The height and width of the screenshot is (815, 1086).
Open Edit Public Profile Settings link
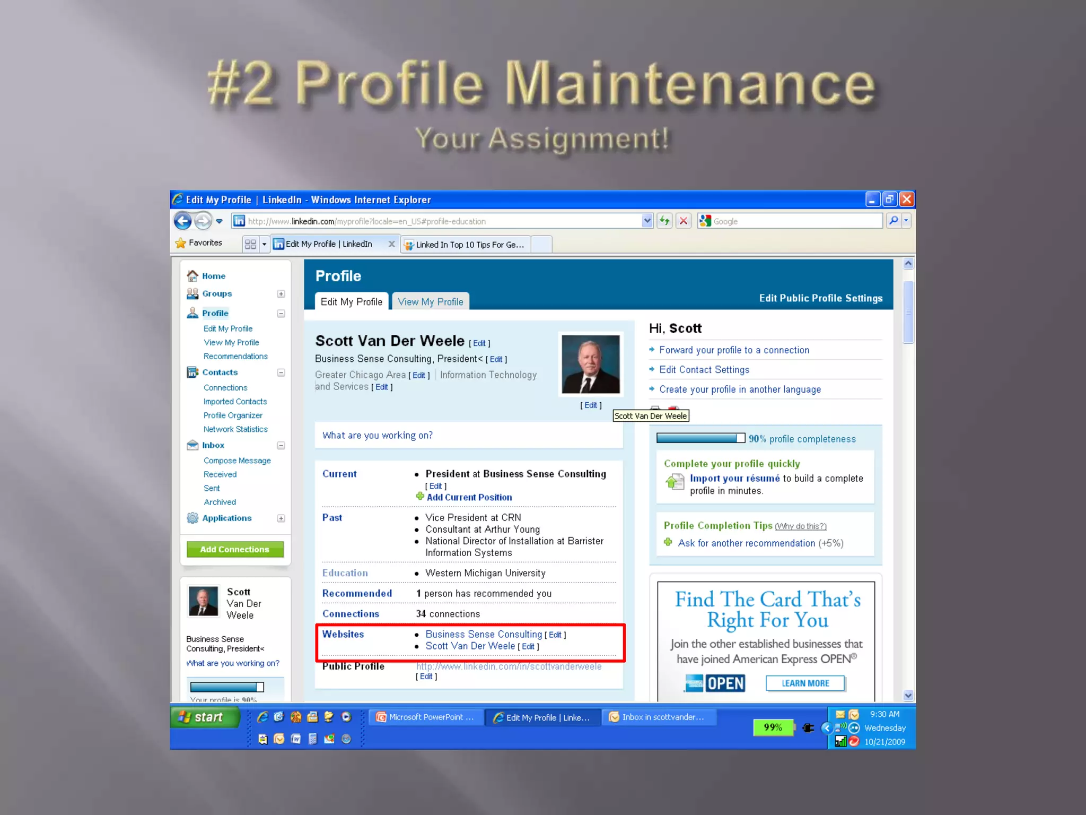(820, 298)
